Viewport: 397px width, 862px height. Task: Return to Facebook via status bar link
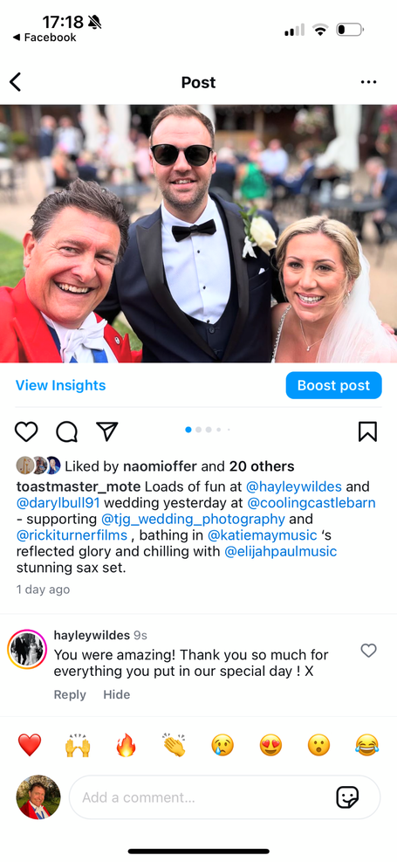click(x=44, y=38)
